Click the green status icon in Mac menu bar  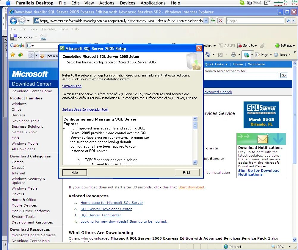[x=242, y=3]
